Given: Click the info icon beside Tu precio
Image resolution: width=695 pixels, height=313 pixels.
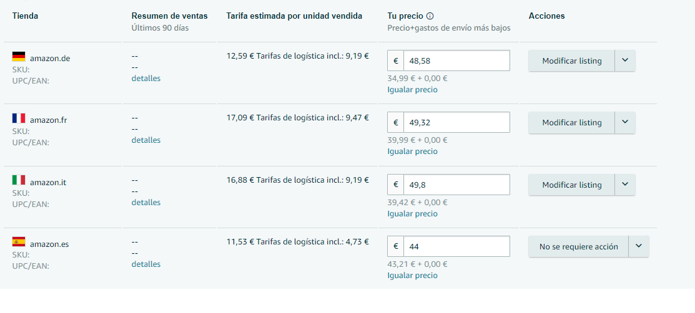Looking at the screenshot, I should 430,16.
